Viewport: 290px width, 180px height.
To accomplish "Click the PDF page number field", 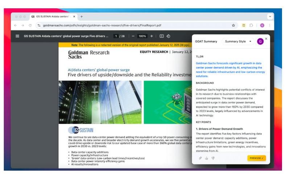I will [116, 36].
